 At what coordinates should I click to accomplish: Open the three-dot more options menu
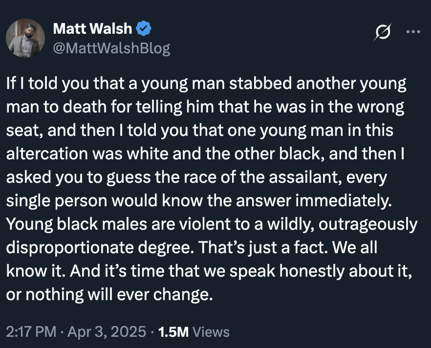pos(413,32)
